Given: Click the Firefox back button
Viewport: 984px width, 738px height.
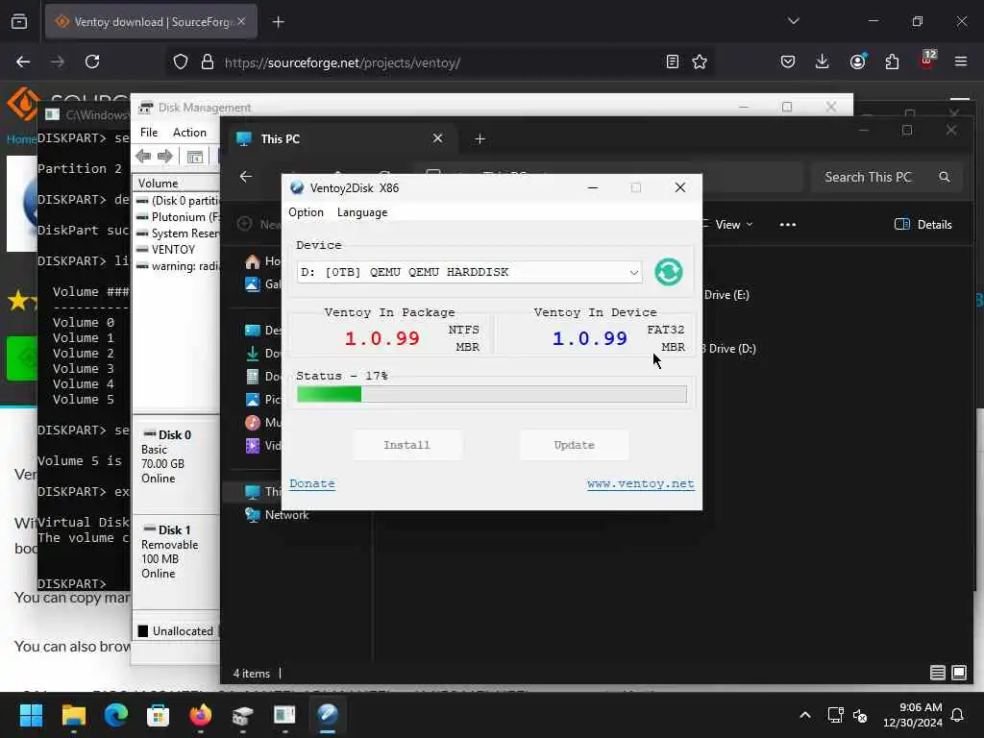Looking at the screenshot, I should [x=23, y=61].
